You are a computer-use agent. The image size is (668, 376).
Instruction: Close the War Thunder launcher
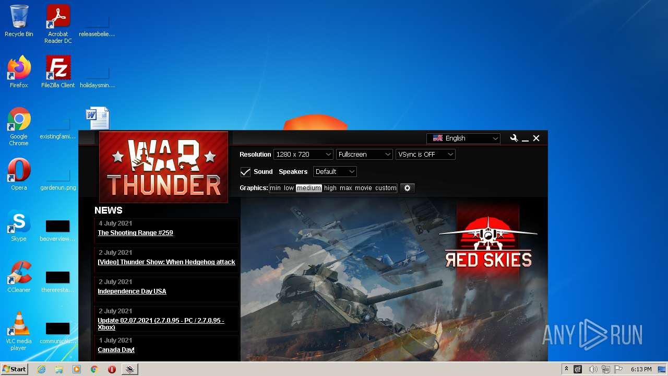[536, 138]
